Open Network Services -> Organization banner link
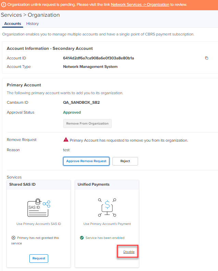This screenshot has height=271, width=218. (140, 4)
